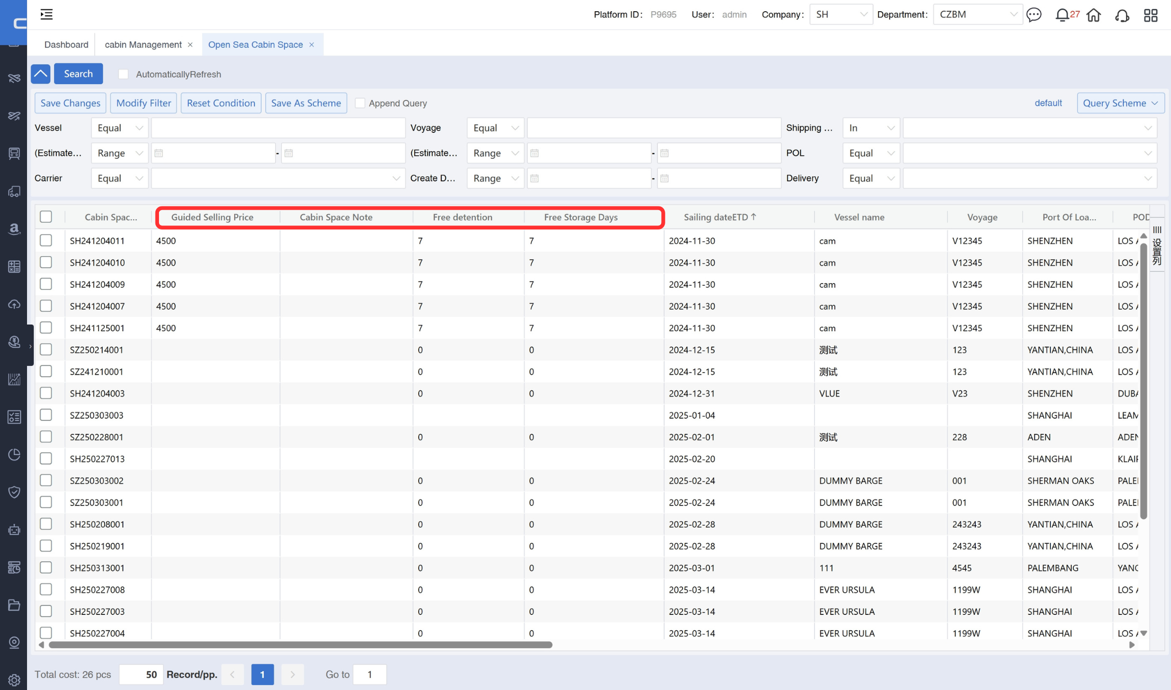Click Modify Filter button
This screenshot has width=1171, height=690.
point(144,103)
